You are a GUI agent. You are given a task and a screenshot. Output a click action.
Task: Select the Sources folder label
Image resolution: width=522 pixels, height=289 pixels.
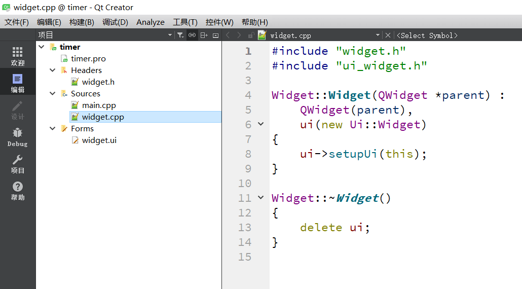tap(86, 94)
